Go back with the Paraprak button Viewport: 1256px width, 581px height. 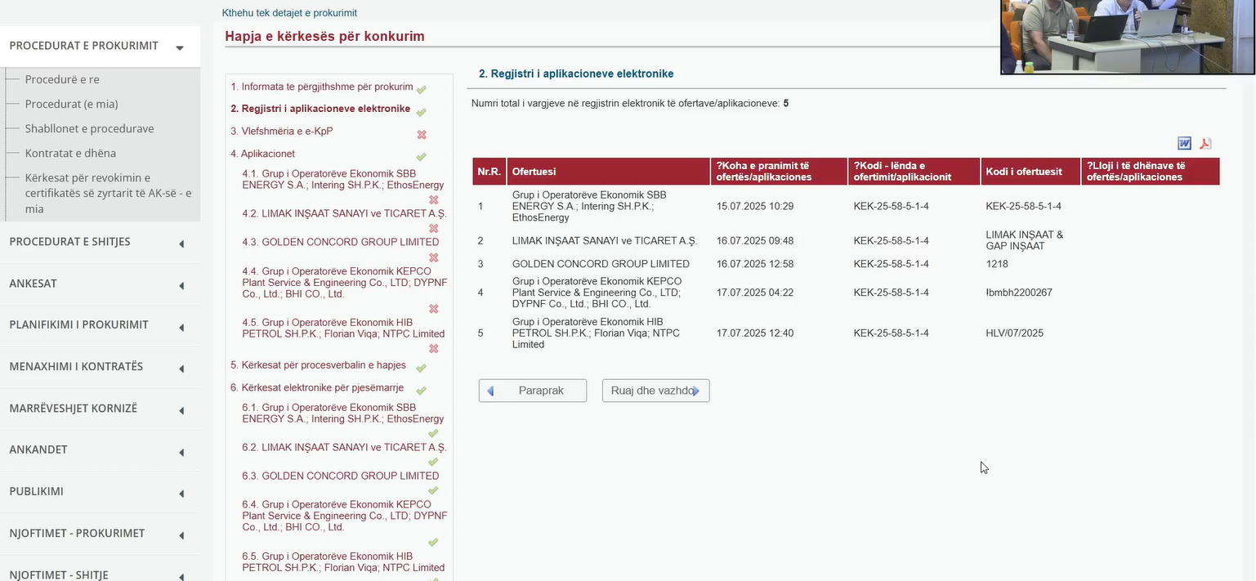click(x=533, y=391)
